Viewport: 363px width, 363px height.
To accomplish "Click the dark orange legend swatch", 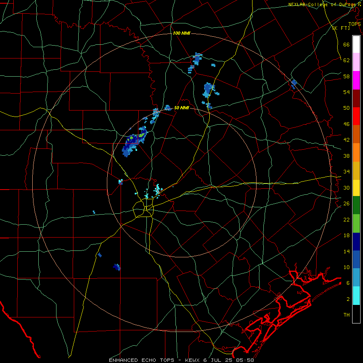I will [356, 134].
